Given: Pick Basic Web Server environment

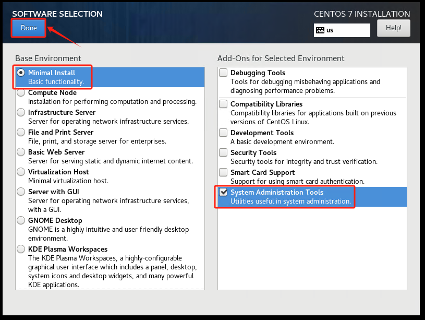Looking at the screenshot, I should 21,152.
